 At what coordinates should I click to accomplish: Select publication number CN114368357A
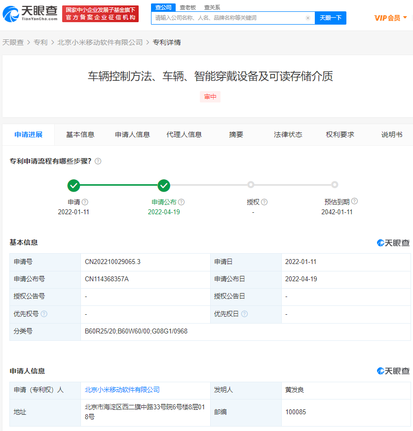point(107,279)
